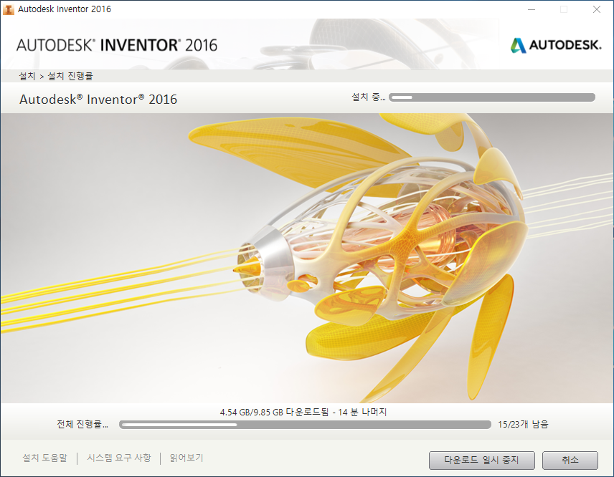Click the '전체 진행률...' label
The width and height of the screenshot is (614, 477).
82,424
